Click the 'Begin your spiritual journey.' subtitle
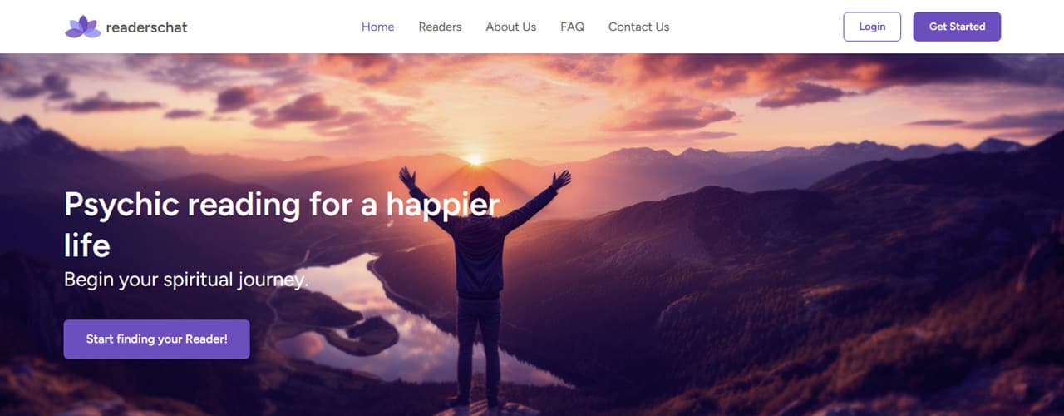This screenshot has height=416, width=1064. [186, 280]
